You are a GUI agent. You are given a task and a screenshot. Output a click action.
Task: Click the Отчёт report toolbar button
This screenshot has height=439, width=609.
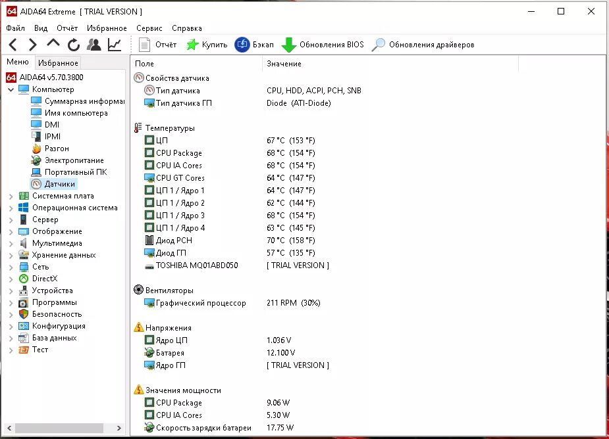click(x=158, y=45)
